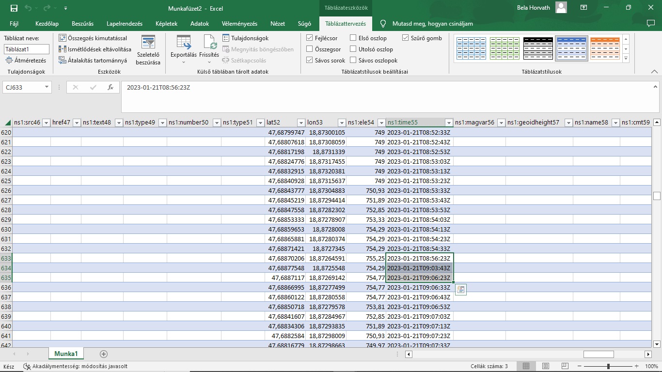Open filter dropdown for ns1:src46 column
The width and height of the screenshot is (662, 372).
coord(46,123)
